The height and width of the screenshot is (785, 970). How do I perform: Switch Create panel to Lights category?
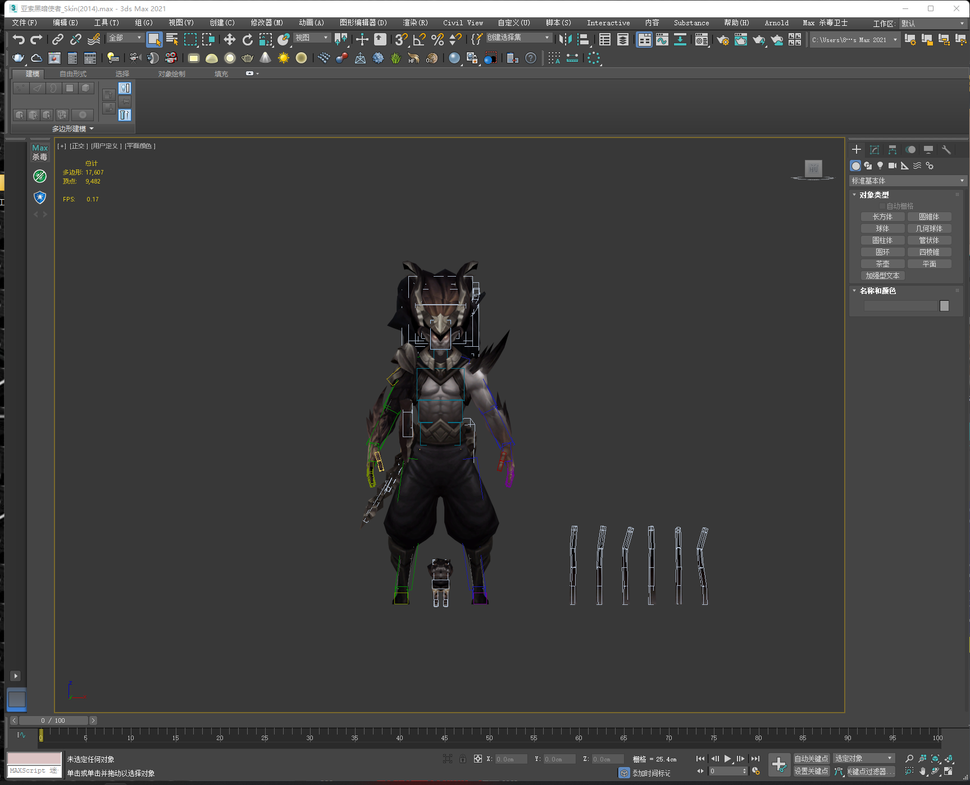click(880, 166)
